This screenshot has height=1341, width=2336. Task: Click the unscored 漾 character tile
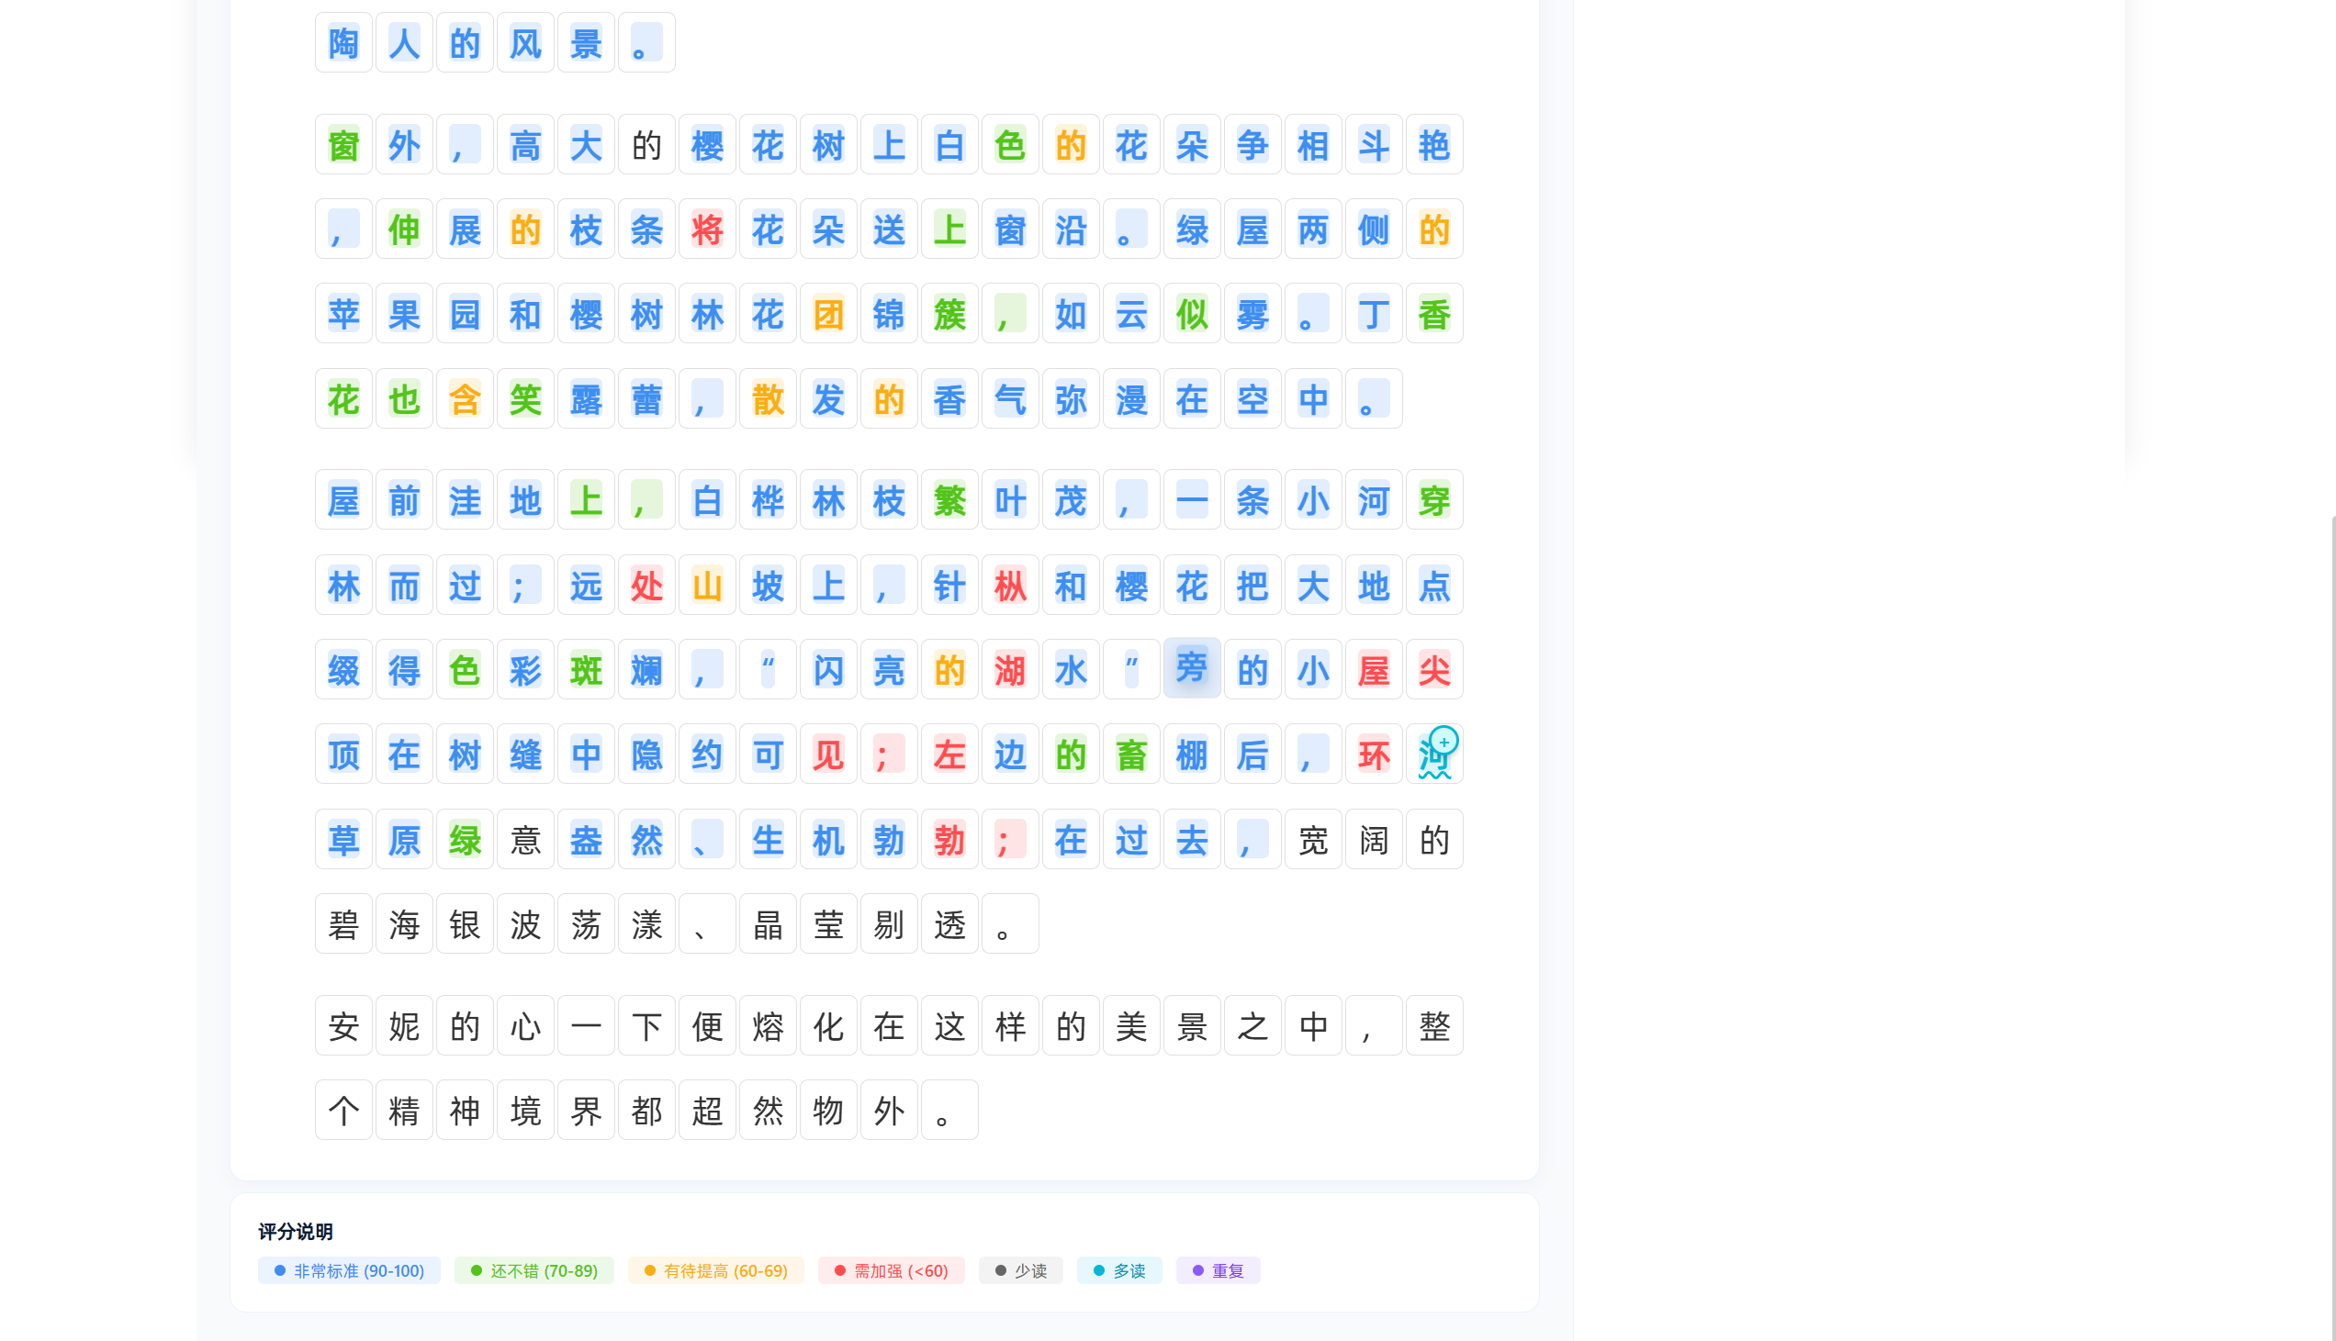click(646, 922)
